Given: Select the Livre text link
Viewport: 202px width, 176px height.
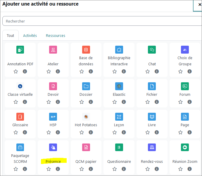Looking at the screenshot, I should 152,125.
